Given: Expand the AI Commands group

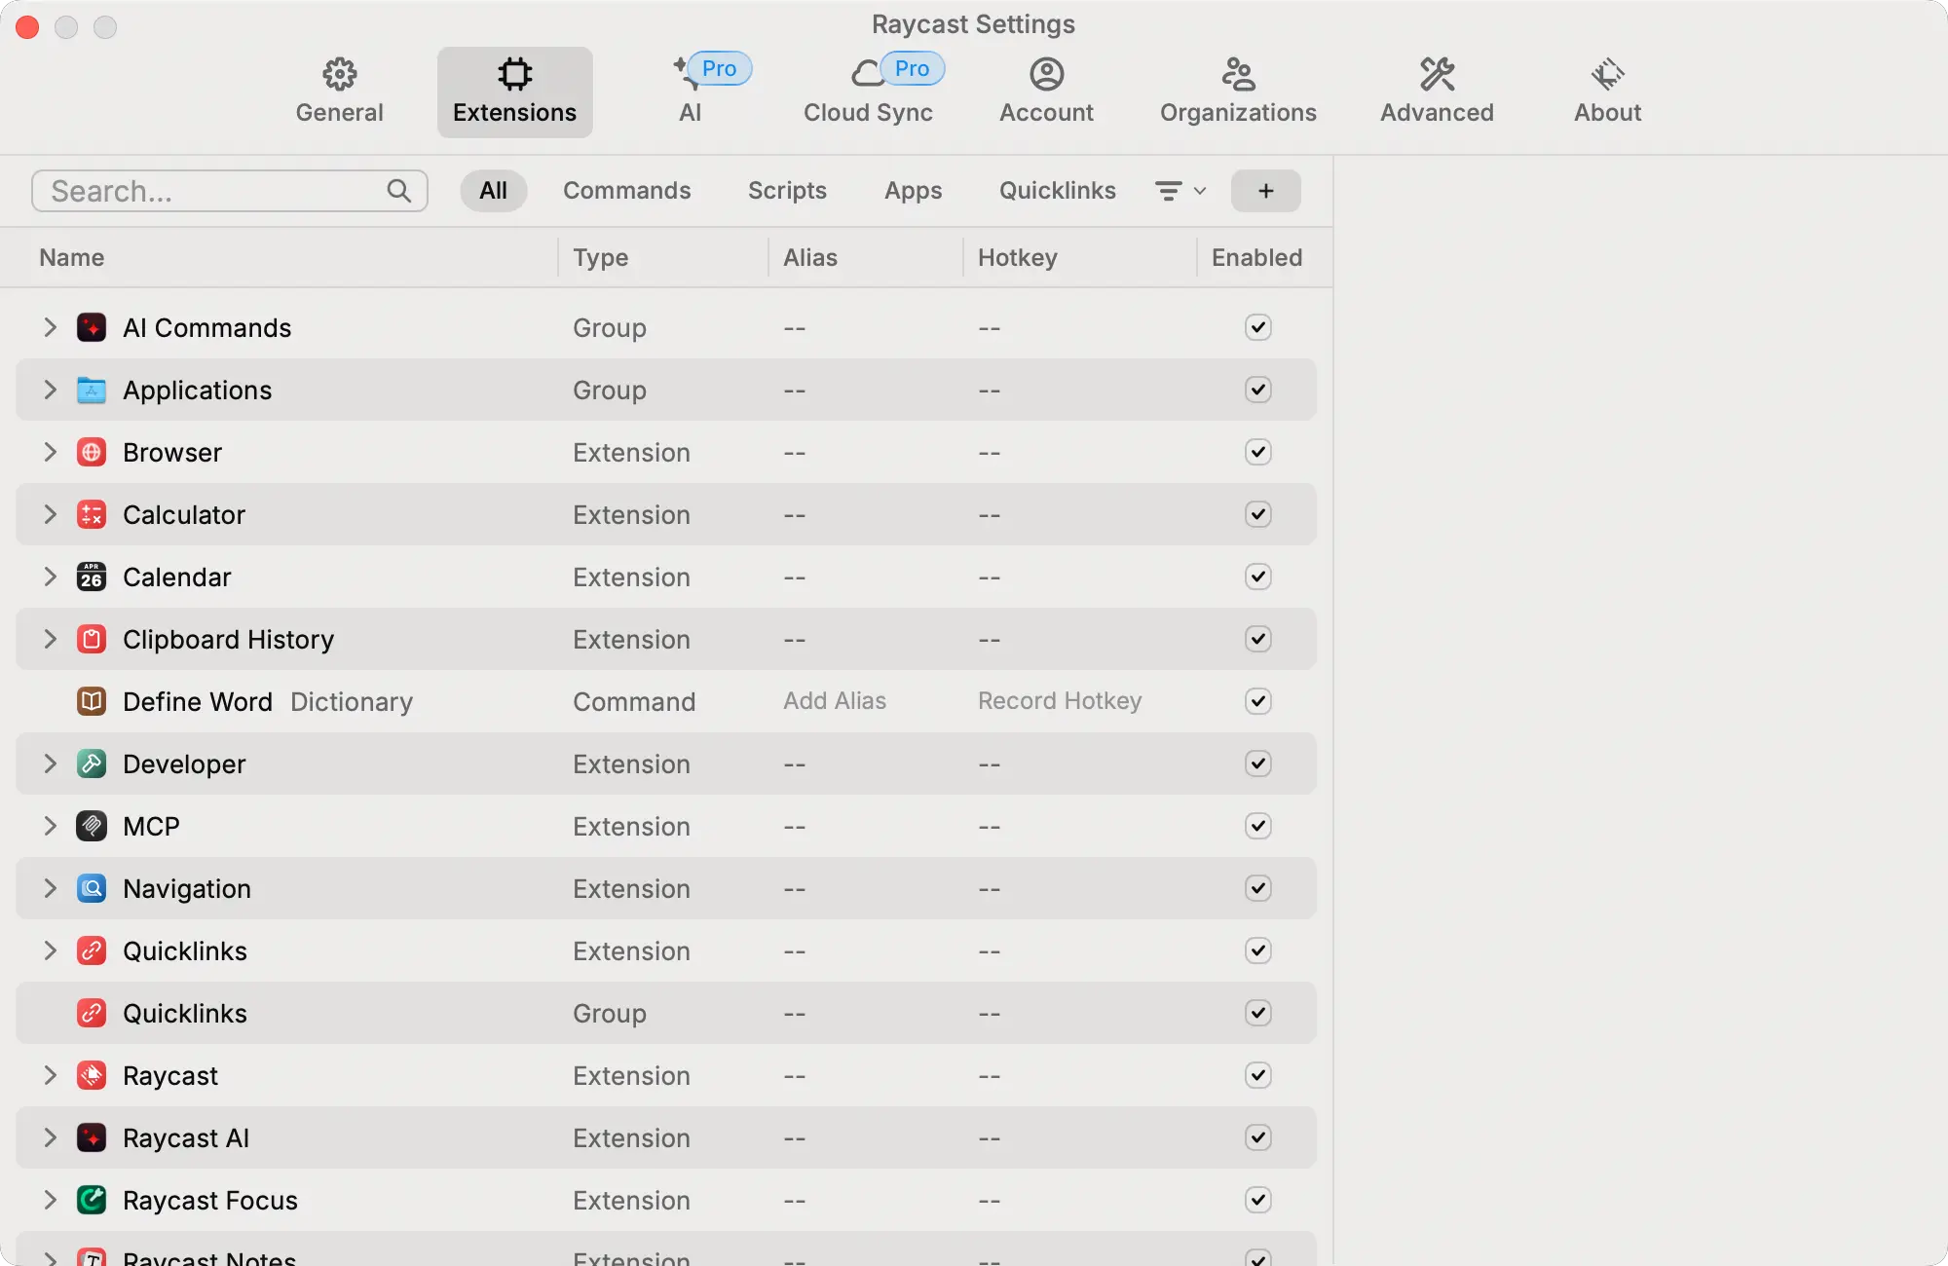Looking at the screenshot, I should pos(51,327).
